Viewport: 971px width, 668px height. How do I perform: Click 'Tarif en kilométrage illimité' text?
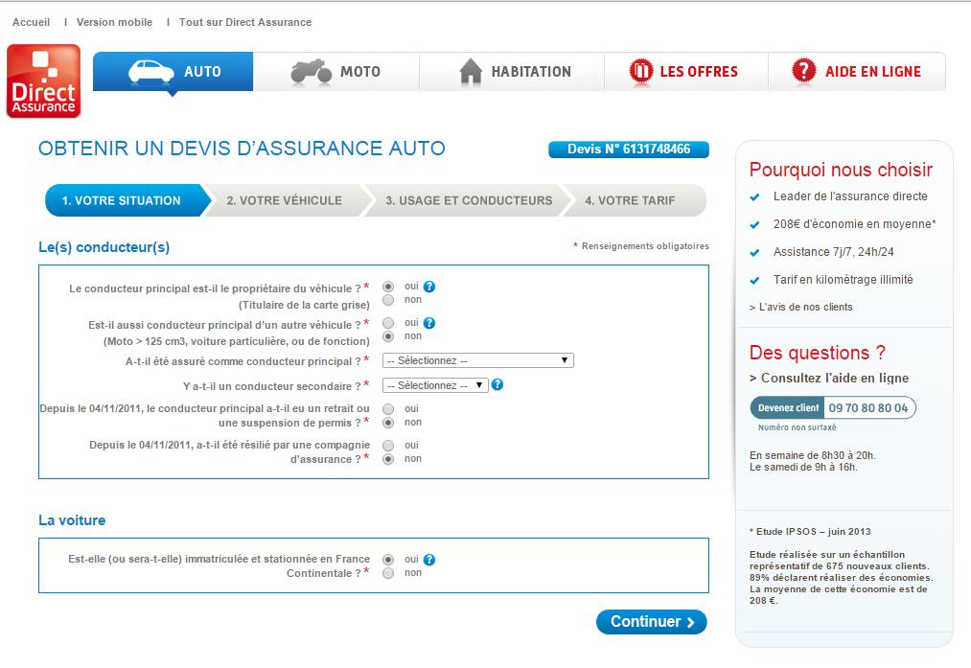pyautogui.click(x=843, y=280)
